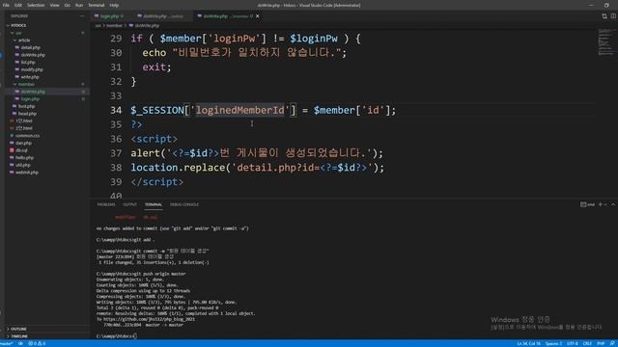Click the terminal command prompt input

135,336
